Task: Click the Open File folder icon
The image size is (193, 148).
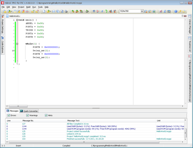Action: coord(48,11)
